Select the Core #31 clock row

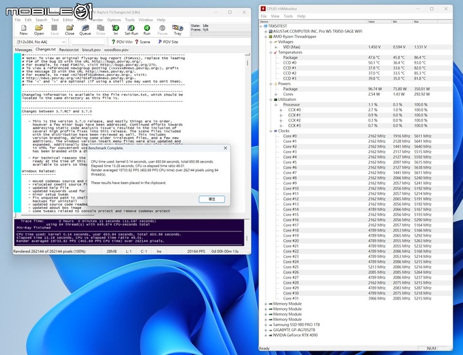356,298
